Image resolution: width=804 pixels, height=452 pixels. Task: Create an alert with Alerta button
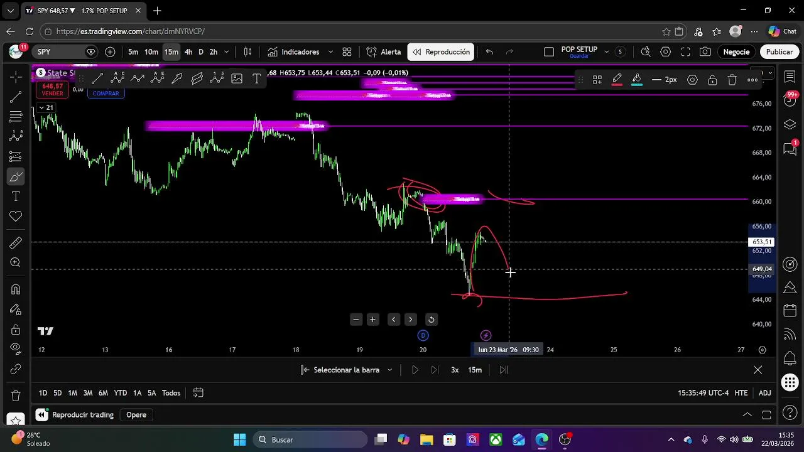(x=384, y=52)
